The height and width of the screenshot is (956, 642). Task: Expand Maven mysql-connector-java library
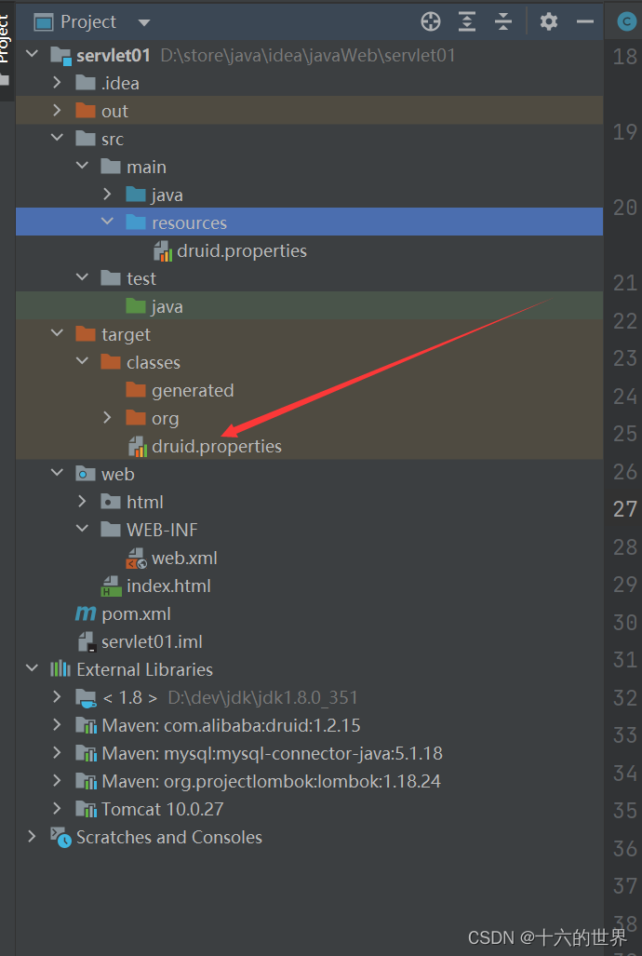tap(57, 754)
